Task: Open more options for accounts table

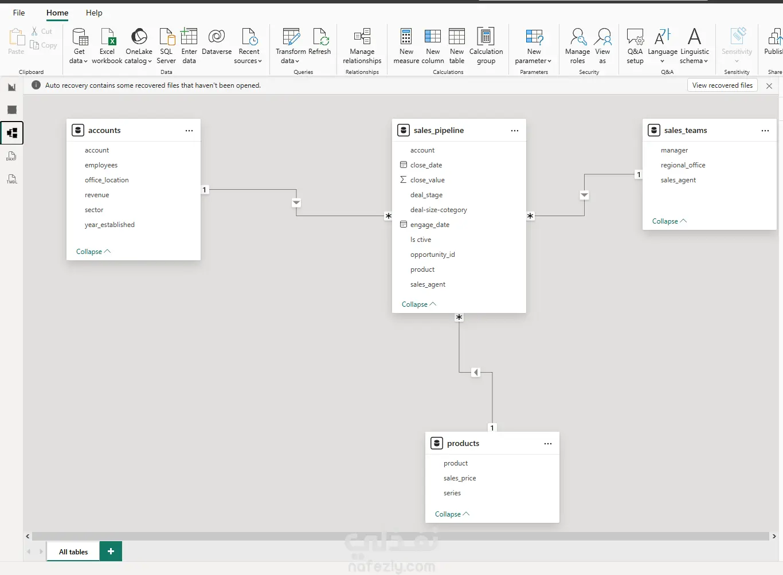Action: click(x=189, y=131)
